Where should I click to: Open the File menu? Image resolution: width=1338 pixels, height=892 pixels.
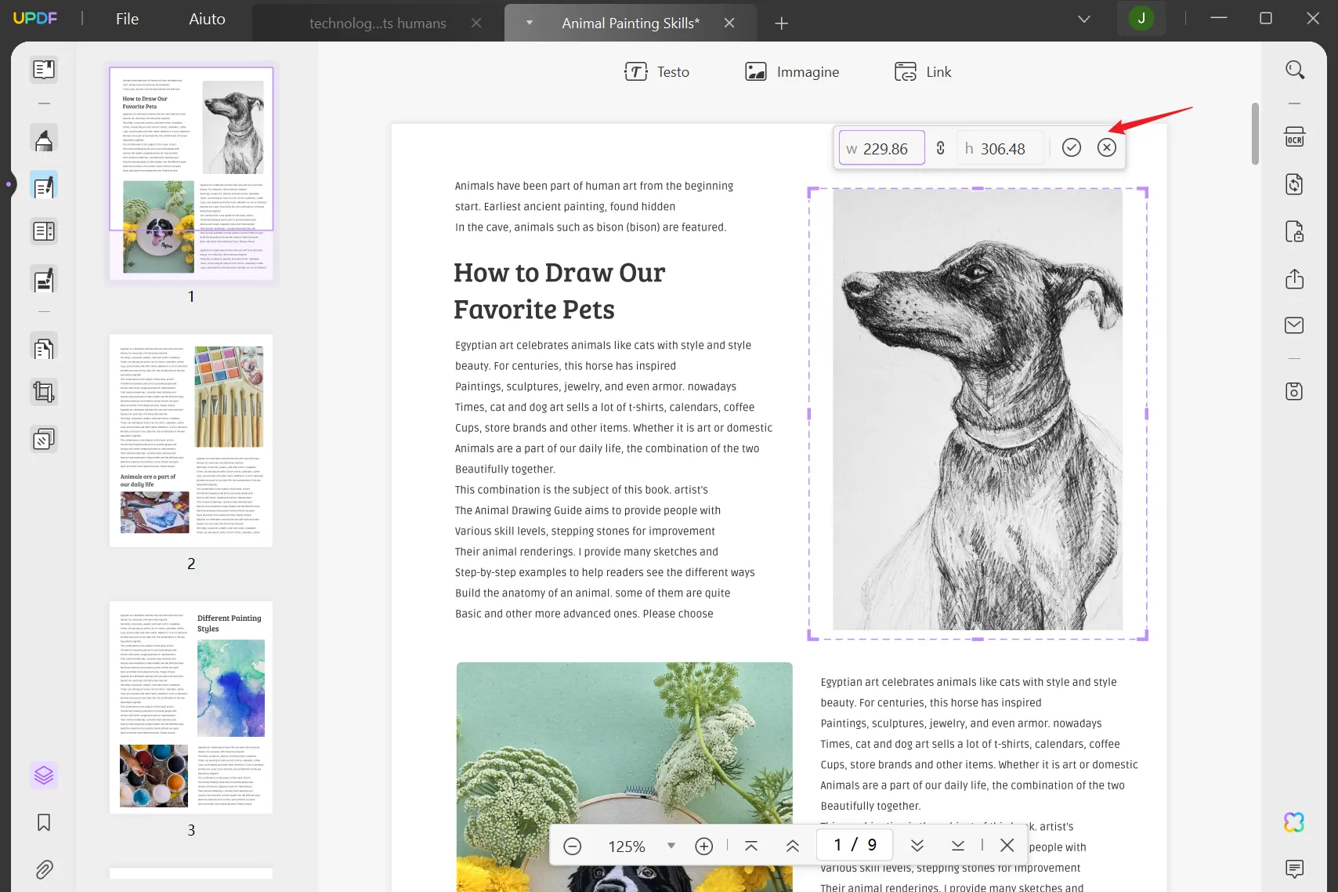tap(127, 19)
